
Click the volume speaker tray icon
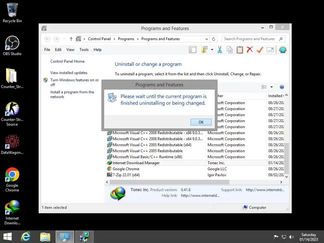coord(291,237)
